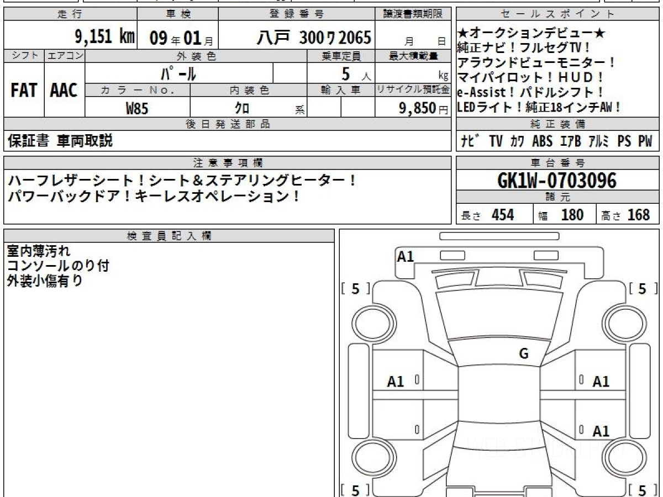Select the A1 mark on the left front door
Image resolution: width=663 pixels, height=497 pixels.
tap(396, 381)
